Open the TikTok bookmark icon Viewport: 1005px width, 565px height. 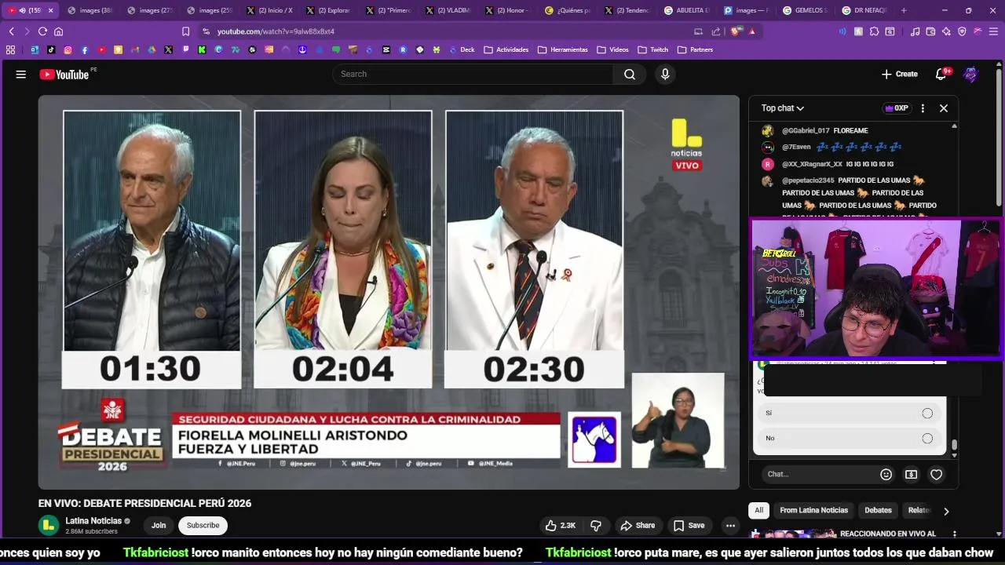pyautogui.click(x=51, y=49)
